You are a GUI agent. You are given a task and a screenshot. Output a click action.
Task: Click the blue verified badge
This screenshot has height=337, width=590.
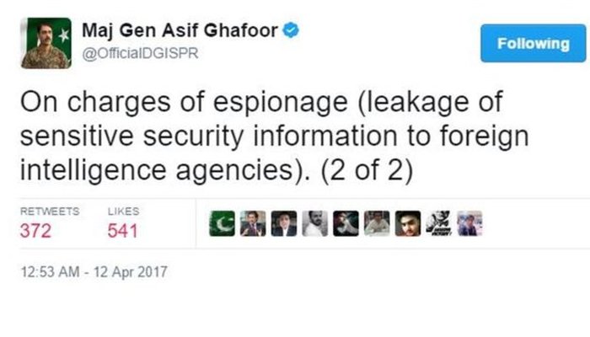coord(290,32)
